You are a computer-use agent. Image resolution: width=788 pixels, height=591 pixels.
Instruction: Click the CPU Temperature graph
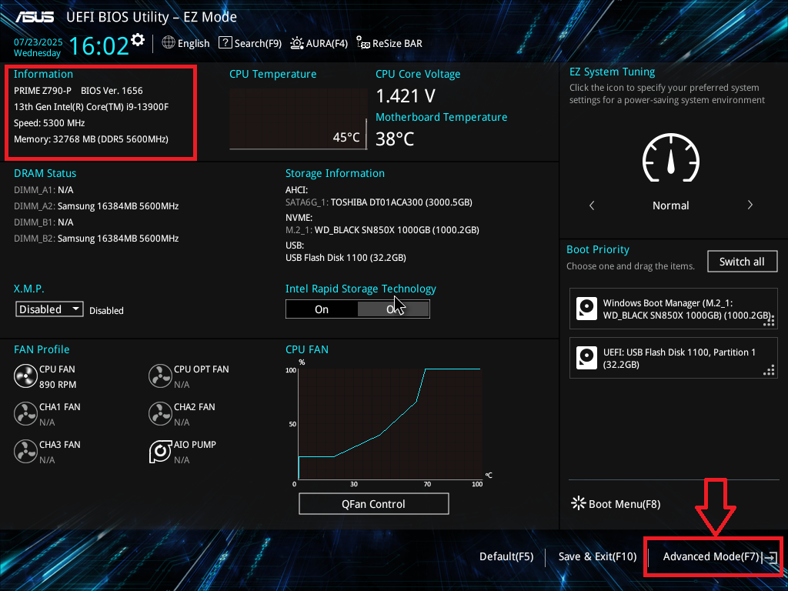(298, 119)
